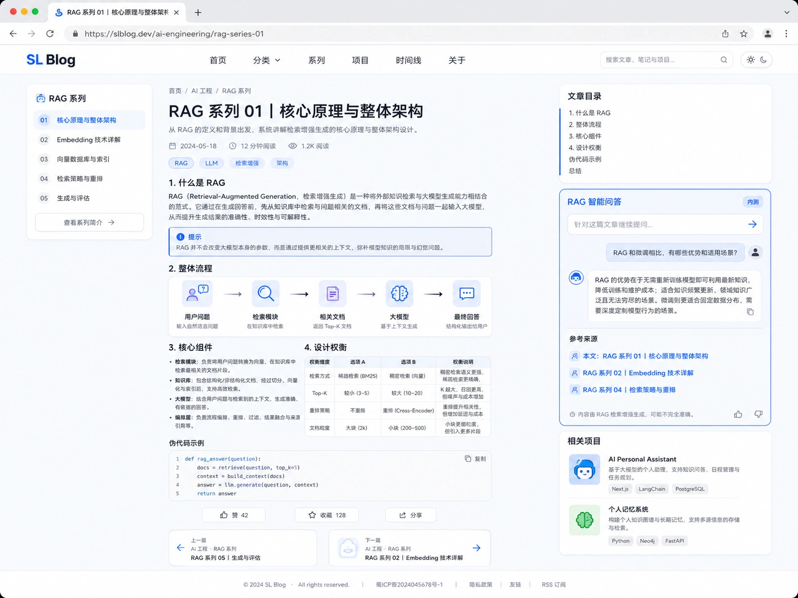Select Embedding 技术详解 in the series list
The image size is (798, 598).
click(89, 140)
